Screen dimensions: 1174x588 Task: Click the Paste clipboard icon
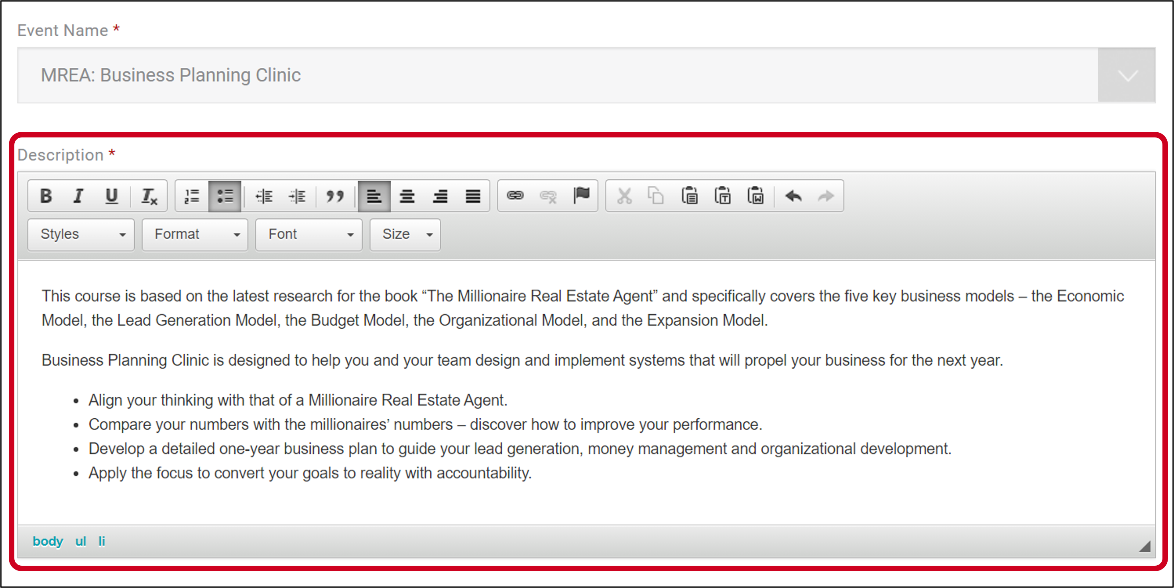pyautogui.click(x=690, y=196)
